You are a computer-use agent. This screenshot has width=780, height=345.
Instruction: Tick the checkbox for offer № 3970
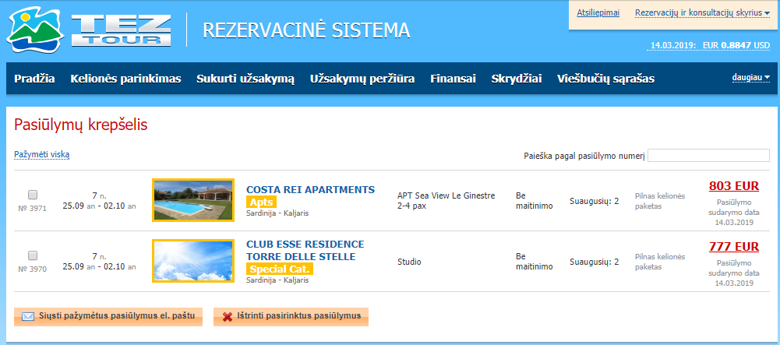pyautogui.click(x=33, y=255)
